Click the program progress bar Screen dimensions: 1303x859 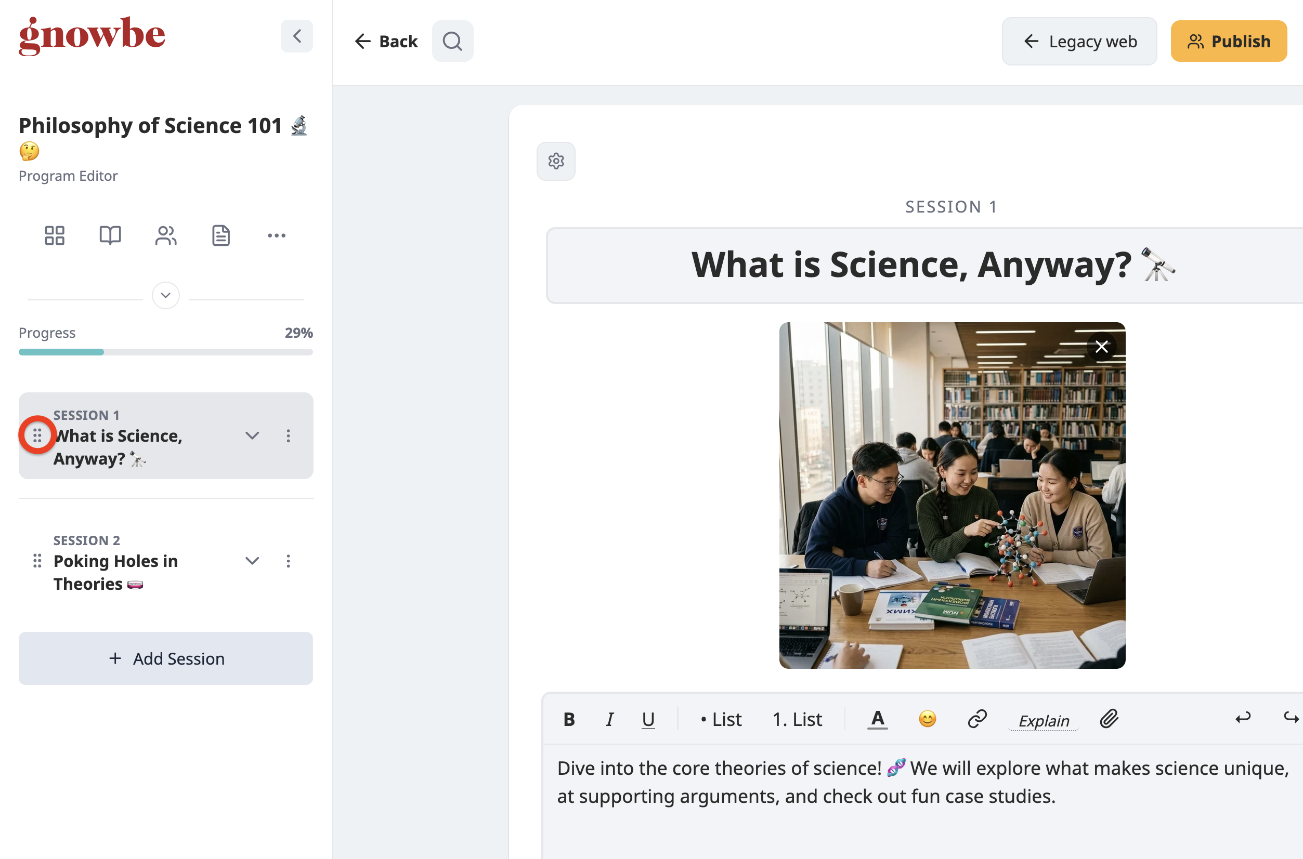165,352
